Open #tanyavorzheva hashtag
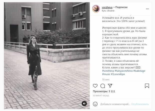 [123, 71]
